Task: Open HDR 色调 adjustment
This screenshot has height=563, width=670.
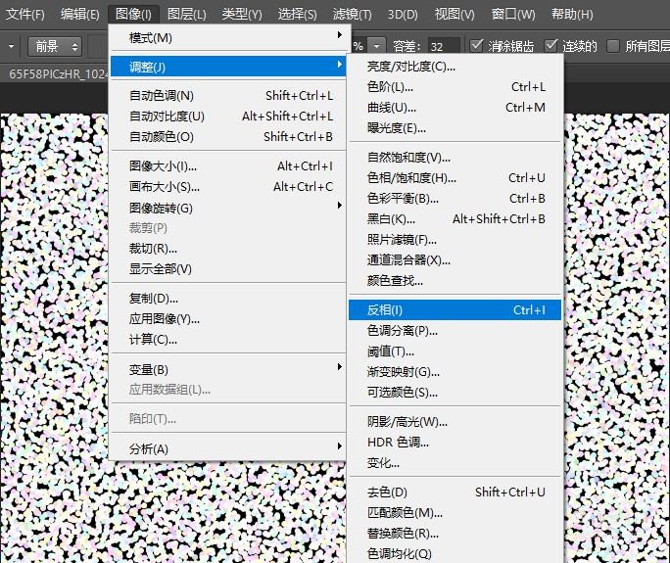Action: pyautogui.click(x=455, y=443)
